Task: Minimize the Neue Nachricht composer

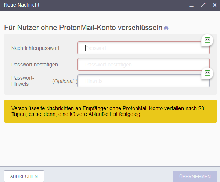Action: click(x=191, y=6)
